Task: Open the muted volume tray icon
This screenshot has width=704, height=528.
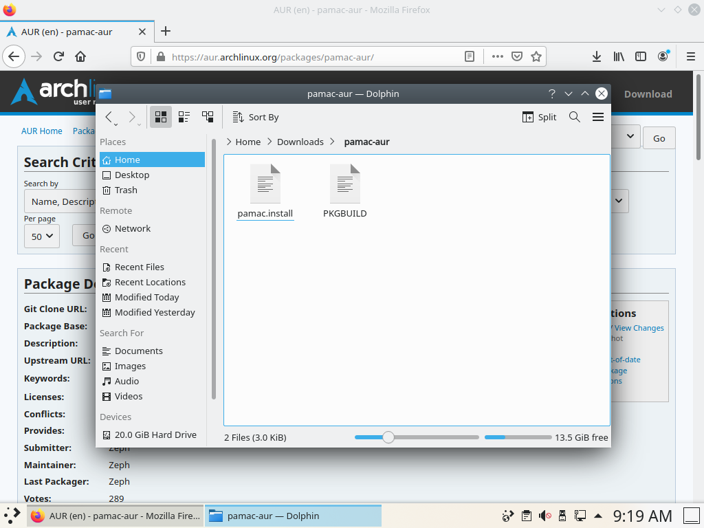Action: click(x=544, y=516)
